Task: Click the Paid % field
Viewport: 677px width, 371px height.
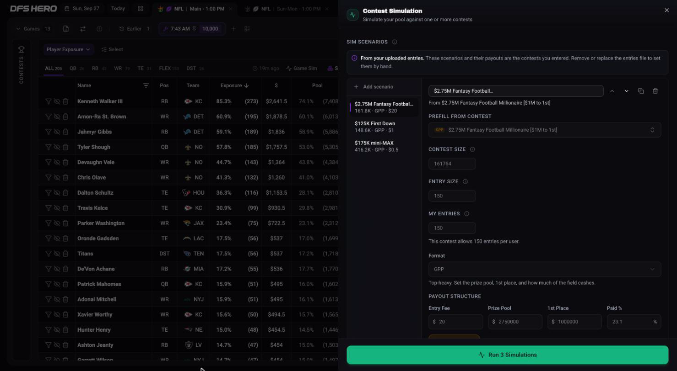Action: point(634,322)
